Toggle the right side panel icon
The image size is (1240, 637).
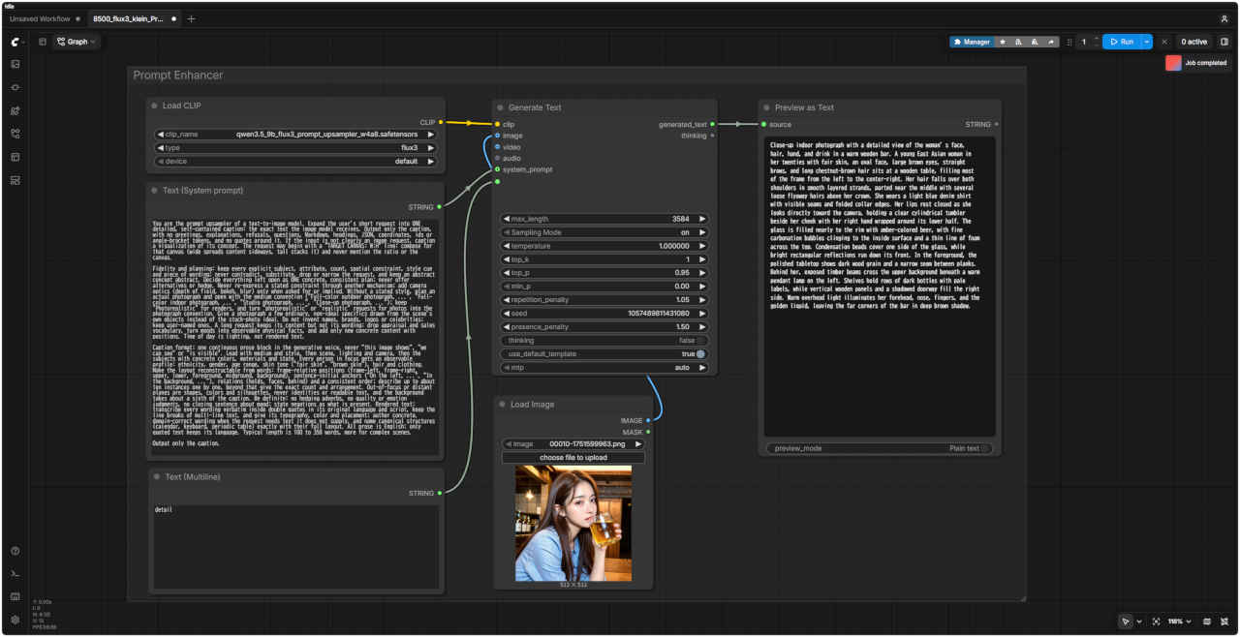[x=1224, y=42]
